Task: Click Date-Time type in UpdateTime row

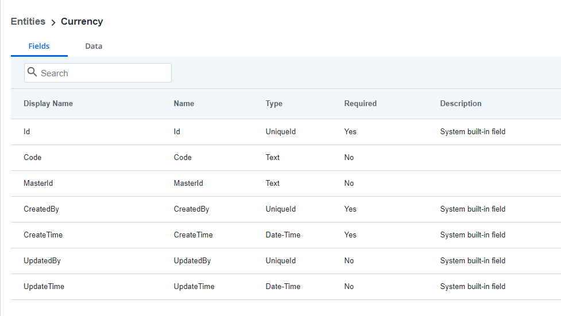Action: click(283, 286)
